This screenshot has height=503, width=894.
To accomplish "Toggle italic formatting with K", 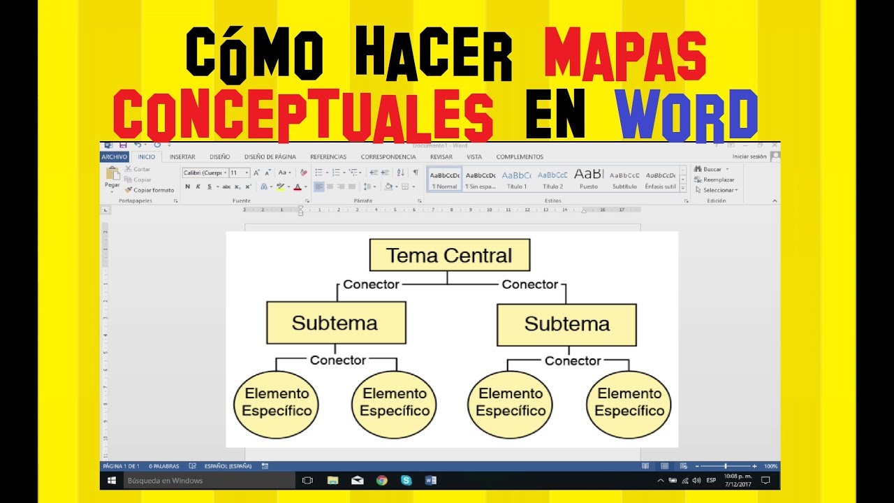I will [x=198, y=187].
